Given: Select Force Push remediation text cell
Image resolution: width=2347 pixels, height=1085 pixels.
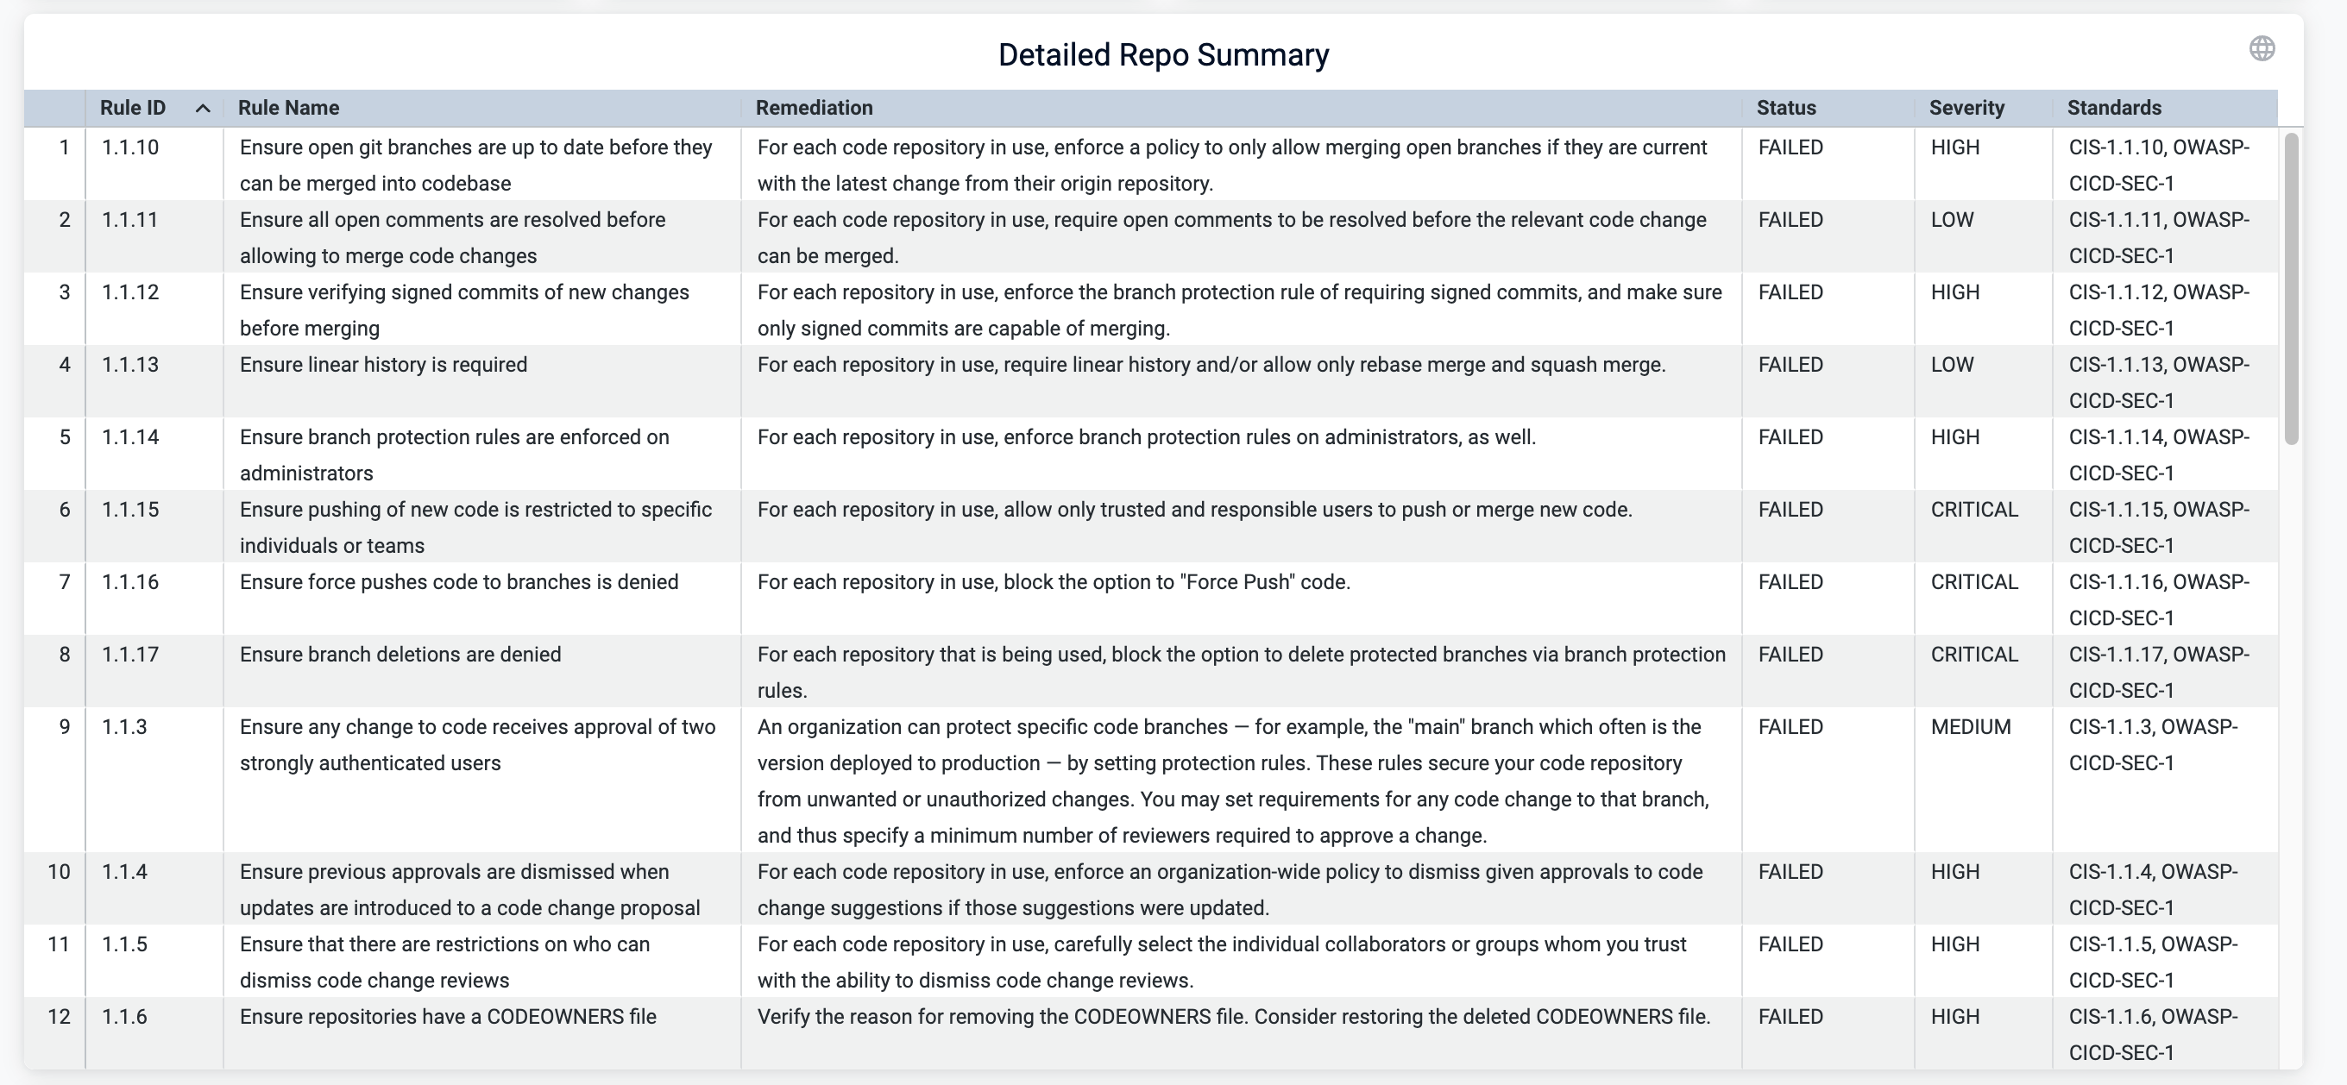Looking at the screenshot, I should 1054,582.
